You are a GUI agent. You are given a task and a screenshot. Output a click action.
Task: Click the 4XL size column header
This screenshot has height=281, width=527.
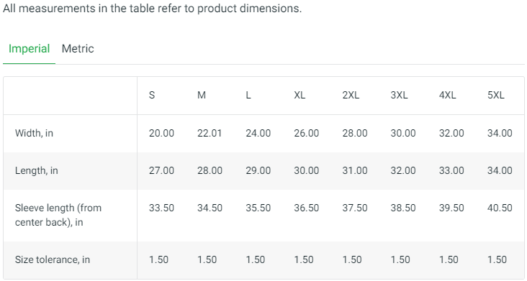coord(447,96)
